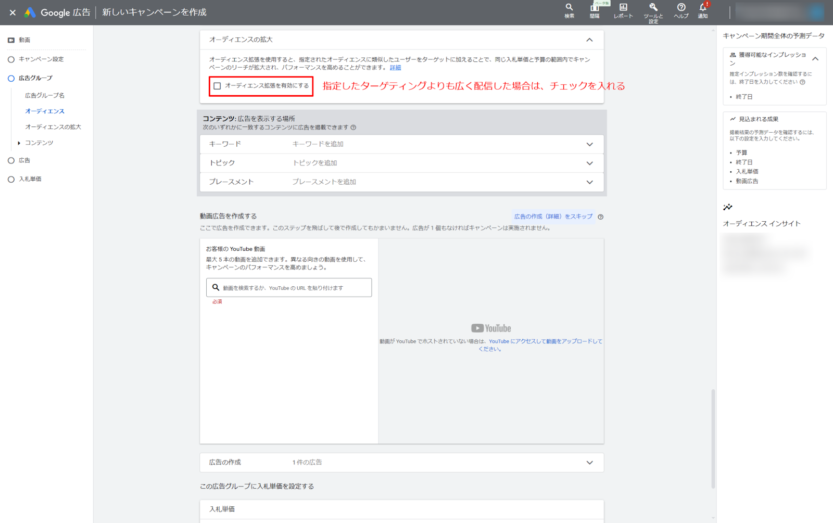The image size is (833, 523).
Task: Click the 入札単価 card heading
Action: click(x=222, y=509)
